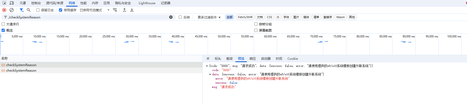Switch to the 控制台 panel tab

(x=36, y=3)
